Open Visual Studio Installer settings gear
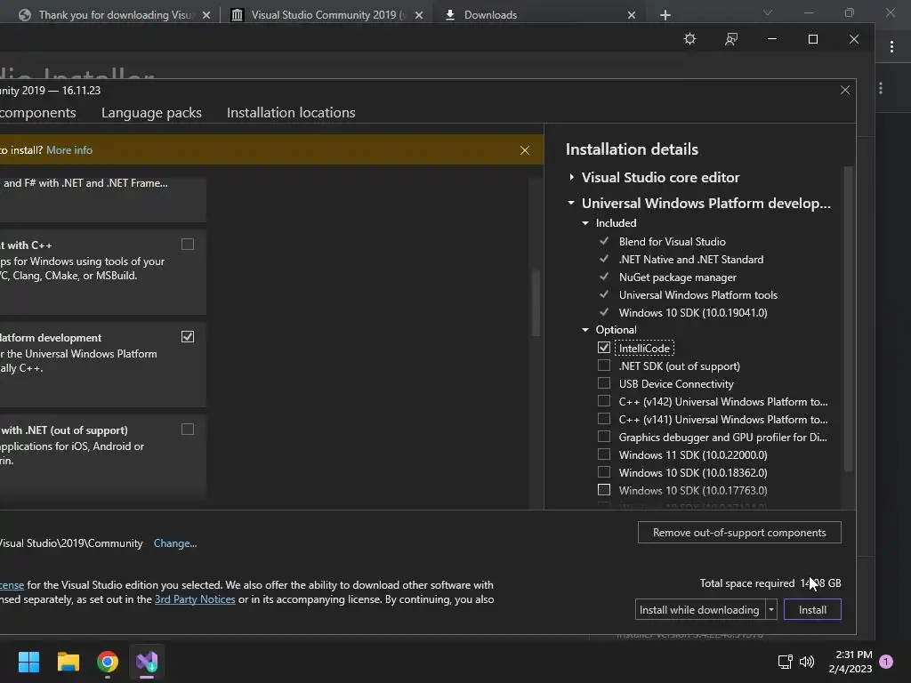Screen dimensions: 911x683 coord(689,39)
